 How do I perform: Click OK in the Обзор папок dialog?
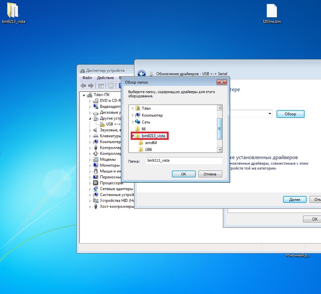coord(184,174)
